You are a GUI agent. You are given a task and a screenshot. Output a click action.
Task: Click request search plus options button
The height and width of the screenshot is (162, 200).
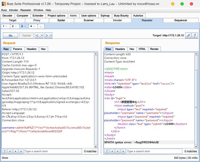click(15, 151)
